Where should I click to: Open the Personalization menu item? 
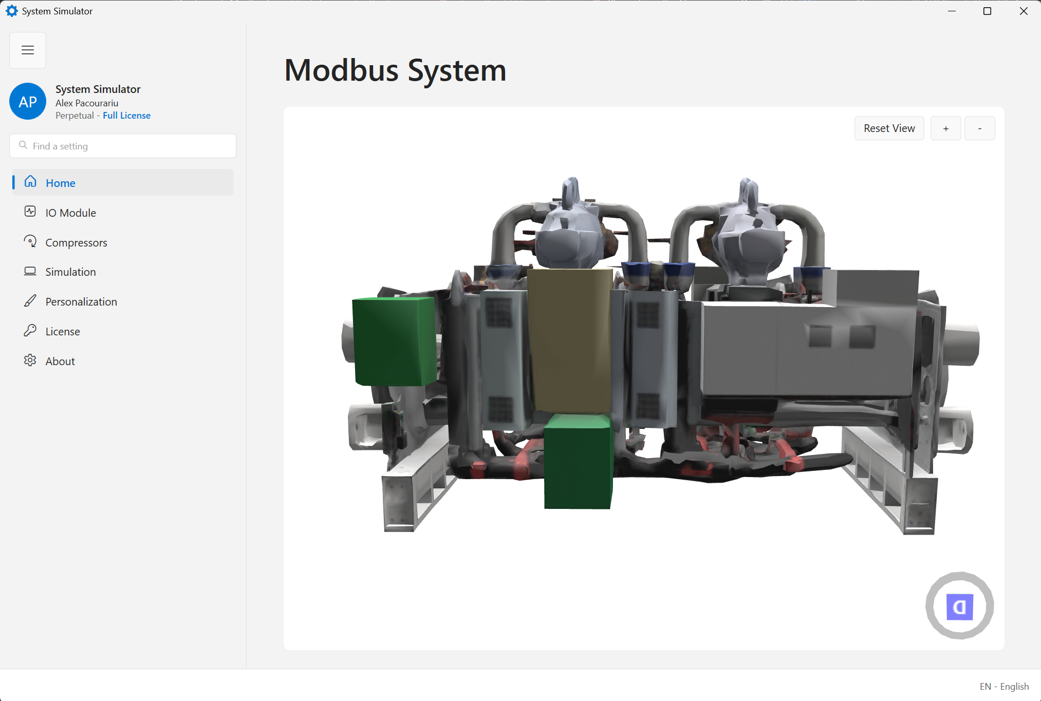(81, 302)
